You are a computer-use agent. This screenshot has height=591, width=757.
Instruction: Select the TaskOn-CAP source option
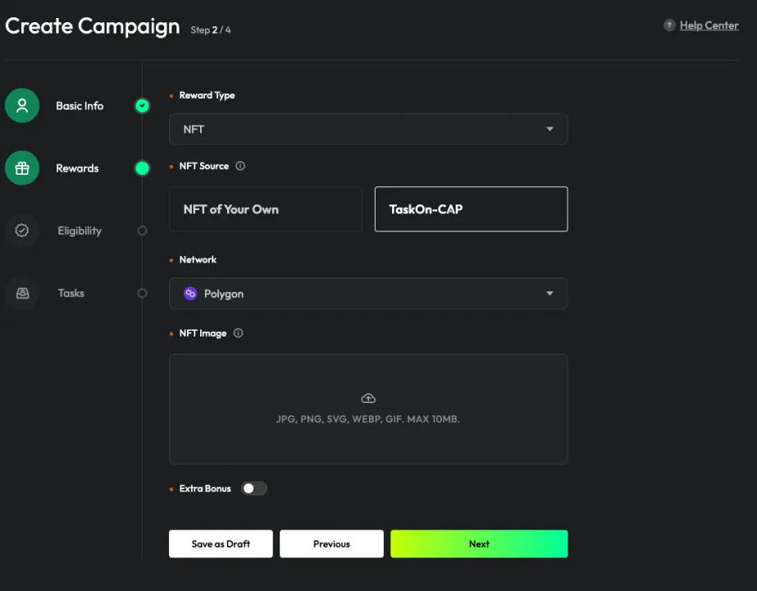(x=472, y=209)
